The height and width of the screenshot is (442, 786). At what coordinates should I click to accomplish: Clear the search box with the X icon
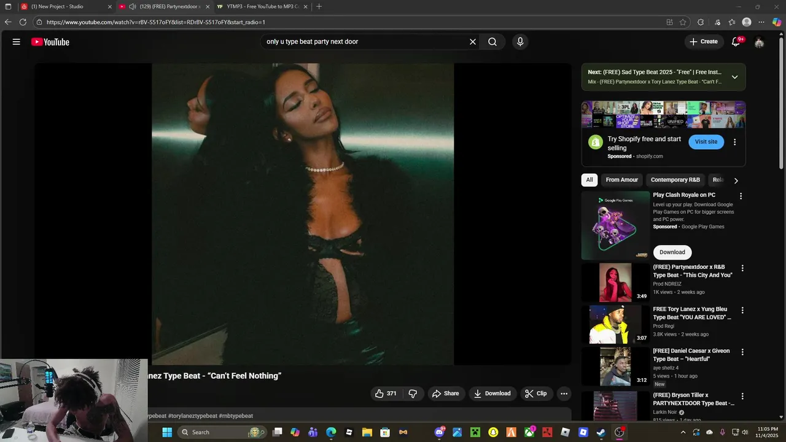coord(473,42)
